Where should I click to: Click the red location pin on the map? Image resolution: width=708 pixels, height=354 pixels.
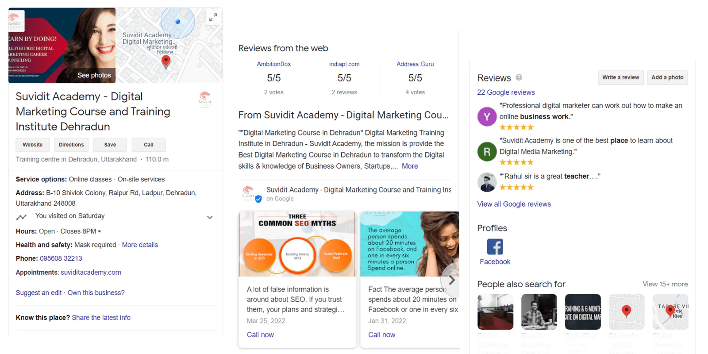(x=166, y=62)
